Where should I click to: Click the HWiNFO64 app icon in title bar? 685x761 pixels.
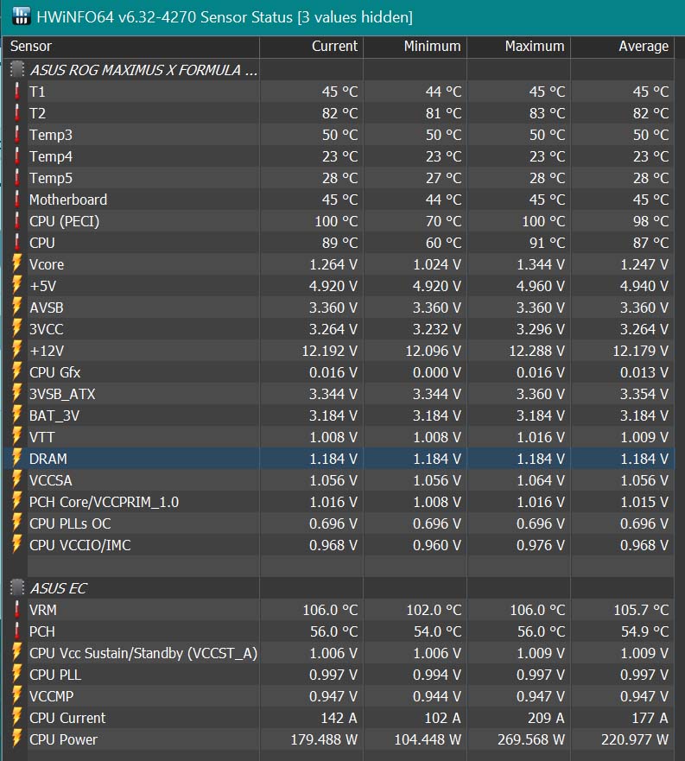(21, 16)
